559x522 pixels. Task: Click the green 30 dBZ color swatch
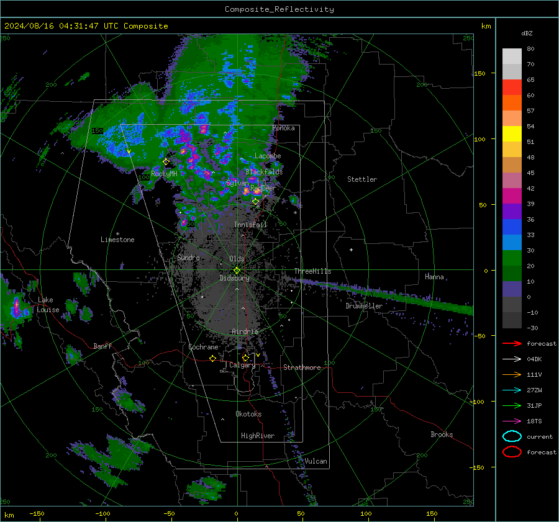point(512,258)
